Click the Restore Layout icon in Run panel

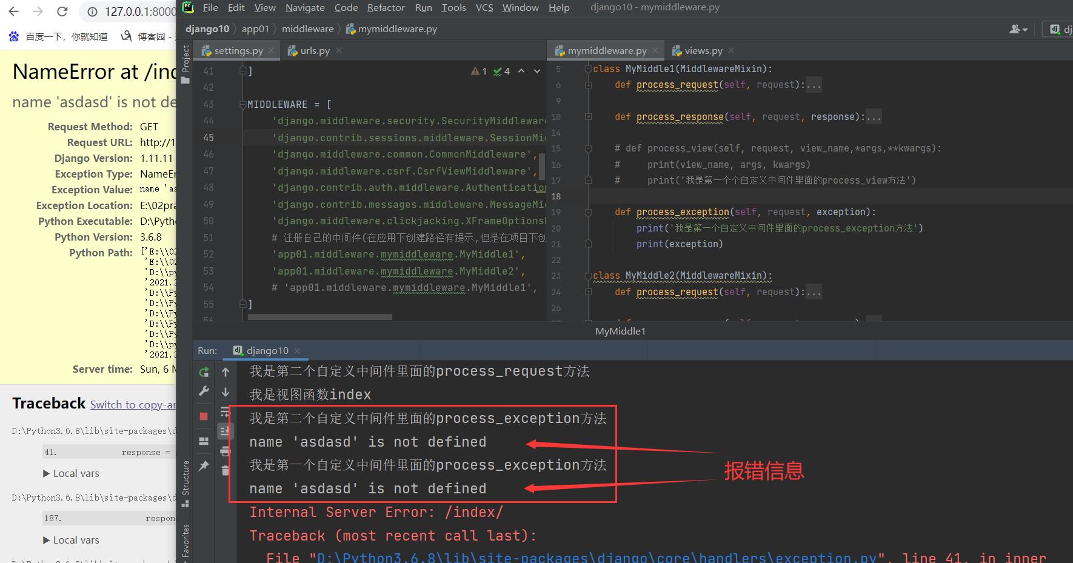[204, 441]
